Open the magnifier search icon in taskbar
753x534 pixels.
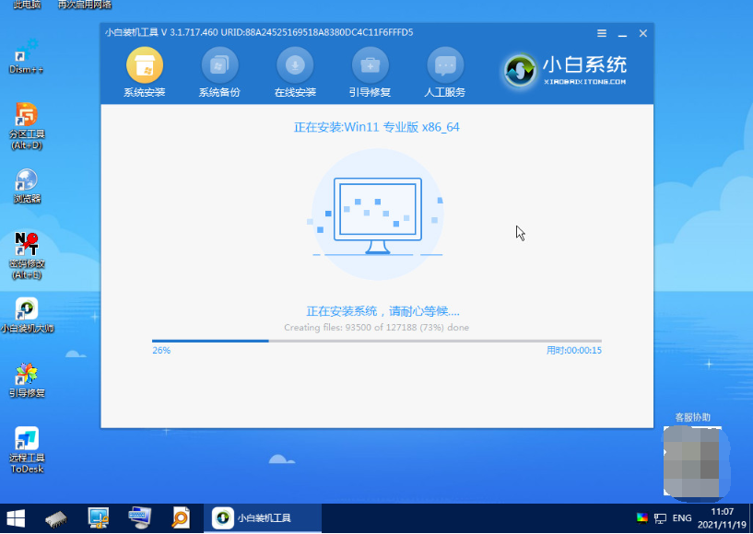[182, 518]
